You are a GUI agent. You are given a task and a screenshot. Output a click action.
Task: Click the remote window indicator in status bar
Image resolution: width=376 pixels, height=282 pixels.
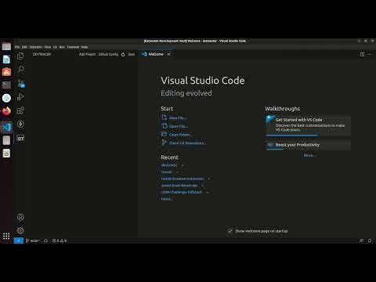coord(19,240)
